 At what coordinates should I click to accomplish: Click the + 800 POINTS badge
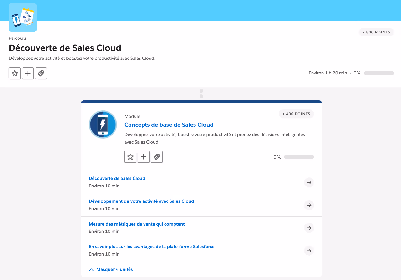[376, 32]
